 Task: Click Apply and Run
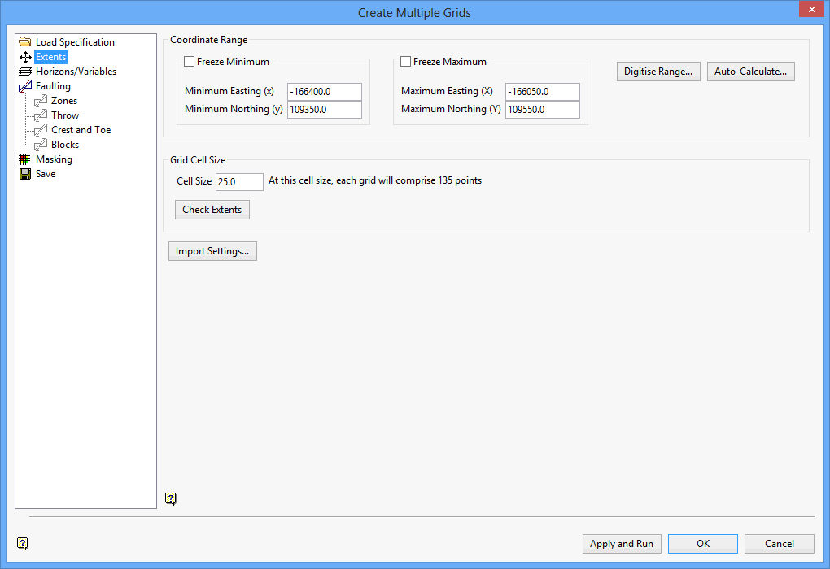tap(622, 544)
